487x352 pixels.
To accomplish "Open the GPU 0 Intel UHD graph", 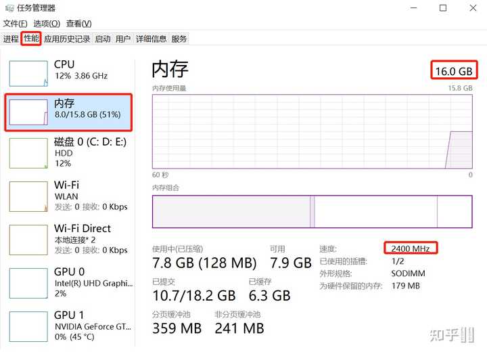I will pos(28,283).
